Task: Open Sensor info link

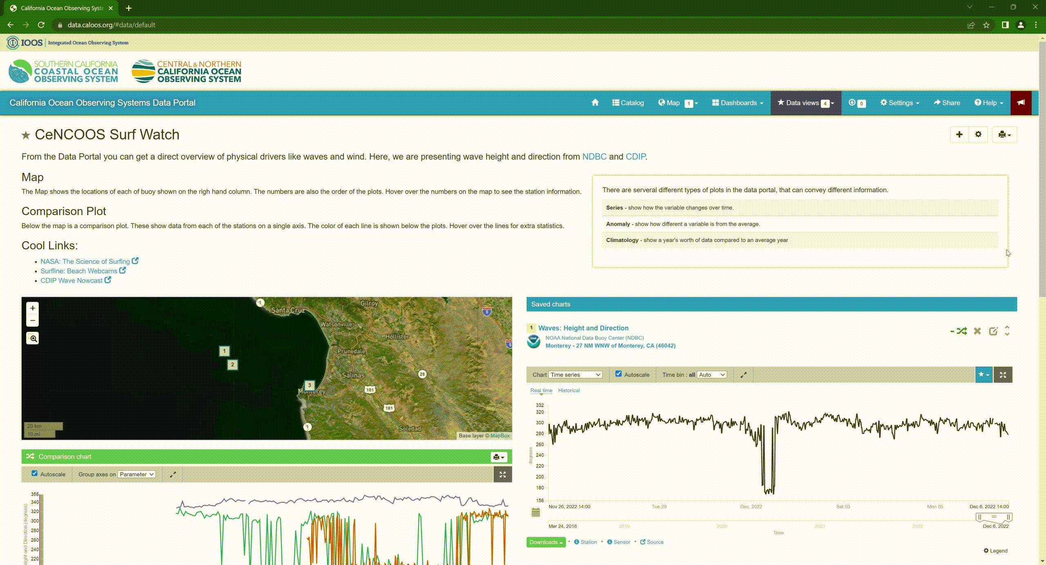Action: tap(619, 542)
